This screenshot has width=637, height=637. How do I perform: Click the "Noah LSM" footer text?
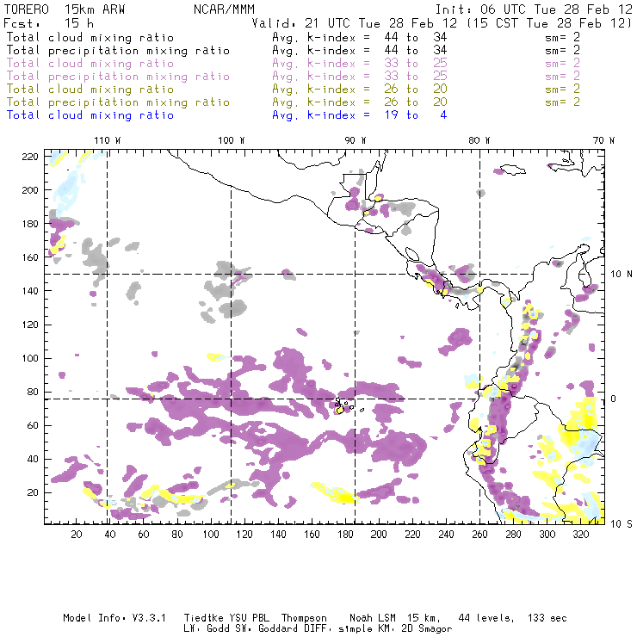click(373, 618)
